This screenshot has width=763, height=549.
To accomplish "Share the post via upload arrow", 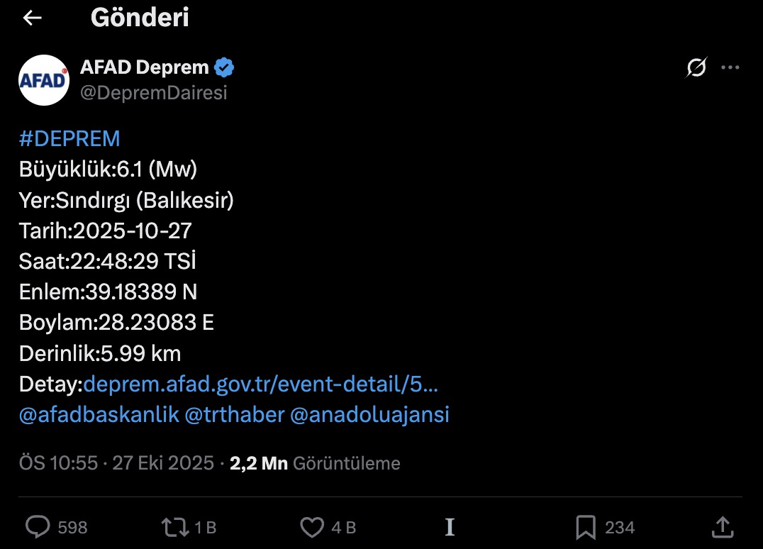I will point(722,527).
